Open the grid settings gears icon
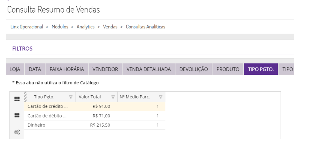Image resolution: width=317 pixels, height=146 pixels. pos(16,132)
